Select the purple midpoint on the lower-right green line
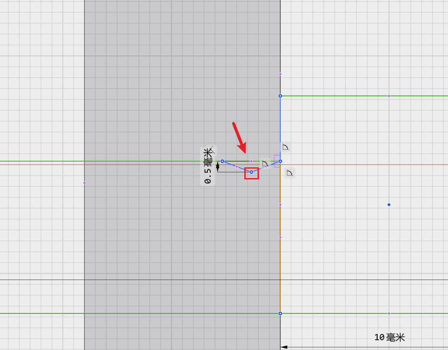The width and height of the screenshot is (448, 350). point(389,314)
